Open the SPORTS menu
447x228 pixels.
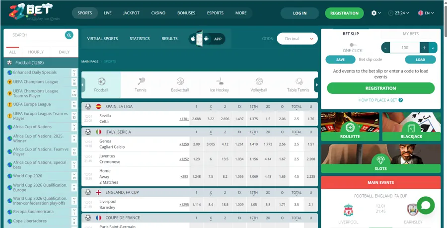(x=84, y=13)
